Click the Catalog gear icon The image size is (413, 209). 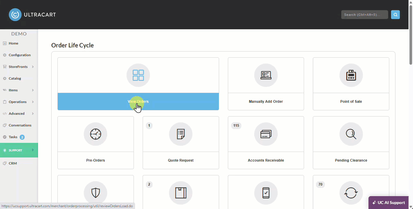tap(5, 78)
